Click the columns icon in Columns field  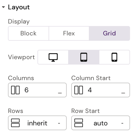click(x=15, y=90)
